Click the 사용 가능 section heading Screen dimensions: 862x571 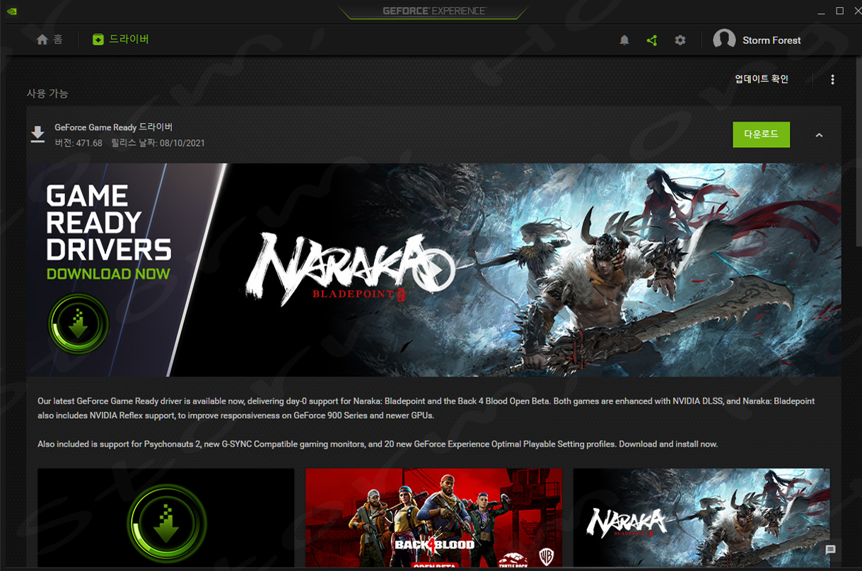pos(47,93)
